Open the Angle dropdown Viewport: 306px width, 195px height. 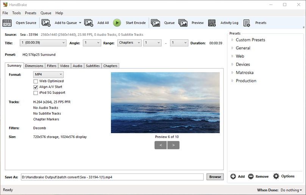click(92, 43)
